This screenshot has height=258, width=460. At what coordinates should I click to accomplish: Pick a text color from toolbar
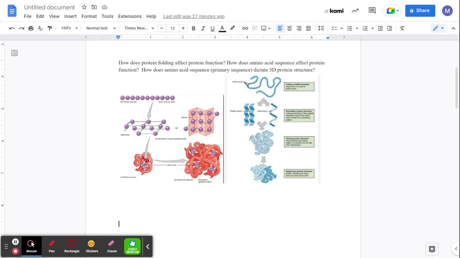pyautogui.click(x=222, y=28)
